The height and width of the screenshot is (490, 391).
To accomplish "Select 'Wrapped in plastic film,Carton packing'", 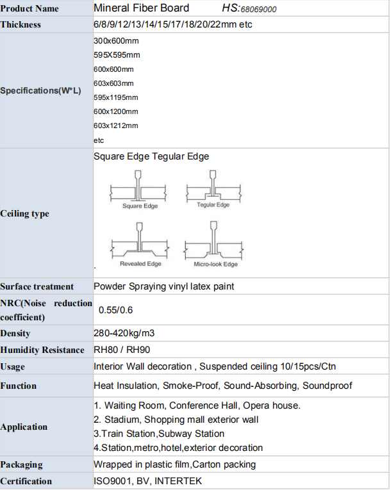I will coord(175,464).
